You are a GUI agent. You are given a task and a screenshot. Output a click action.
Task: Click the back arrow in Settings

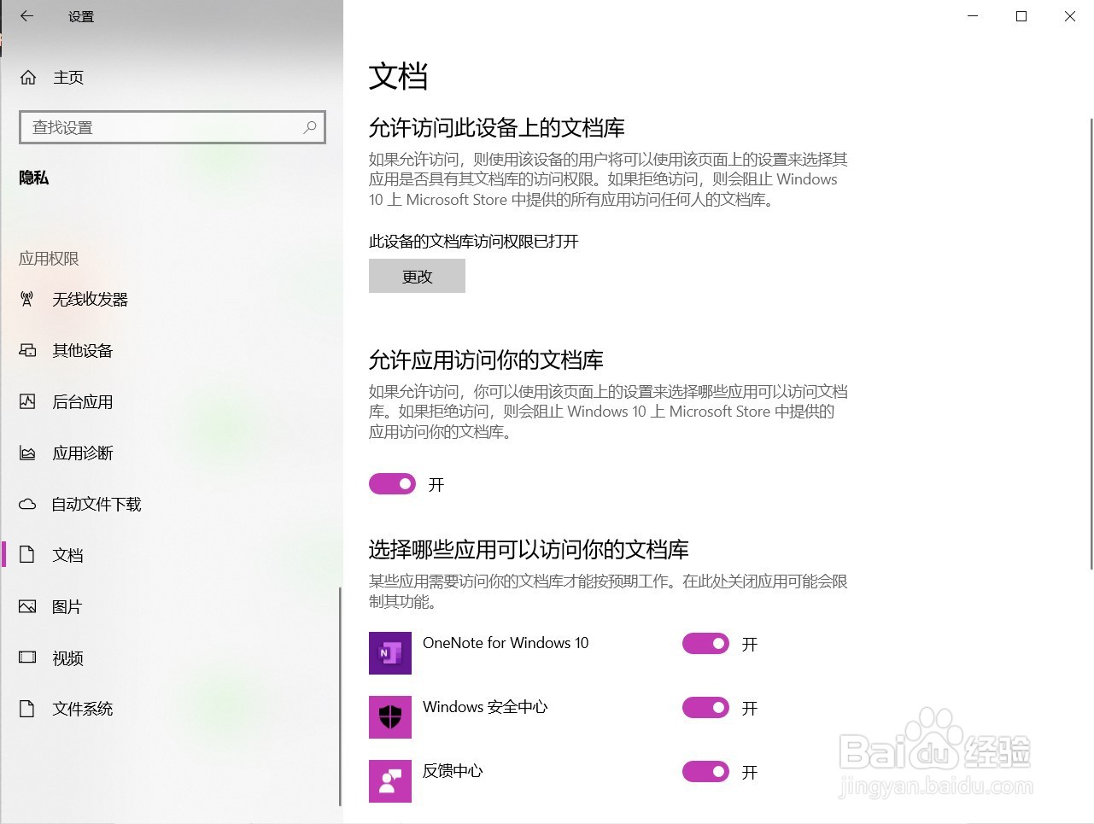coord(26,16)
